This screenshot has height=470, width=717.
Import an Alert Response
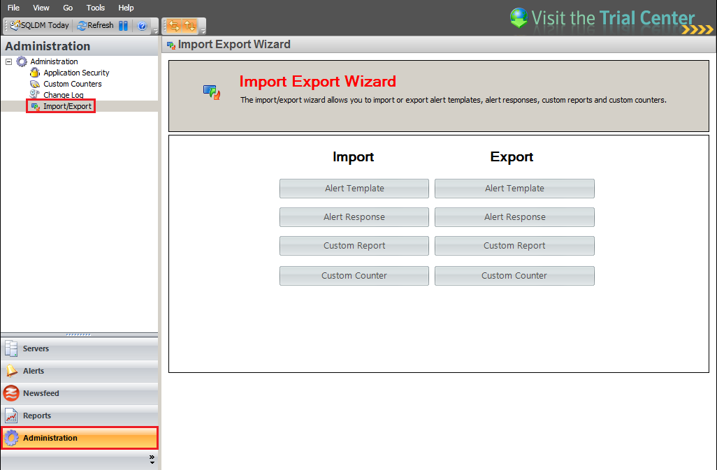[354, 217]
